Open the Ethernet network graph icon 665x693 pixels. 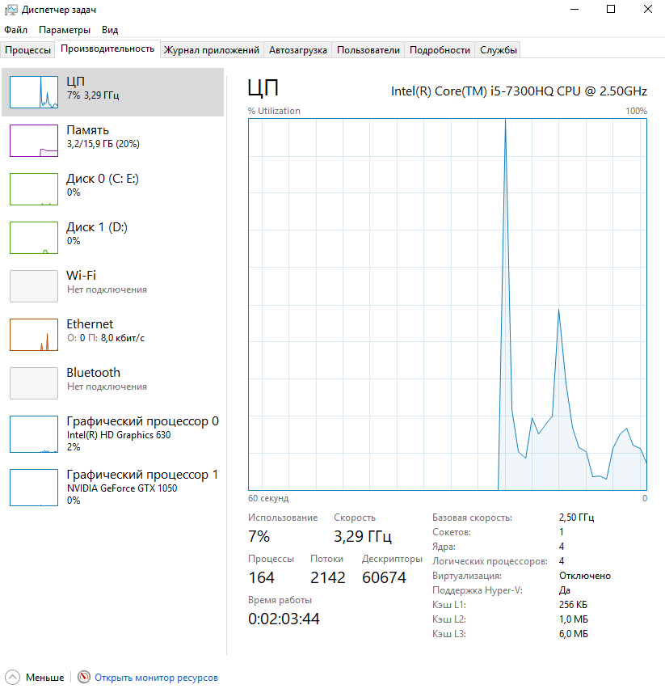click(34, 335)
